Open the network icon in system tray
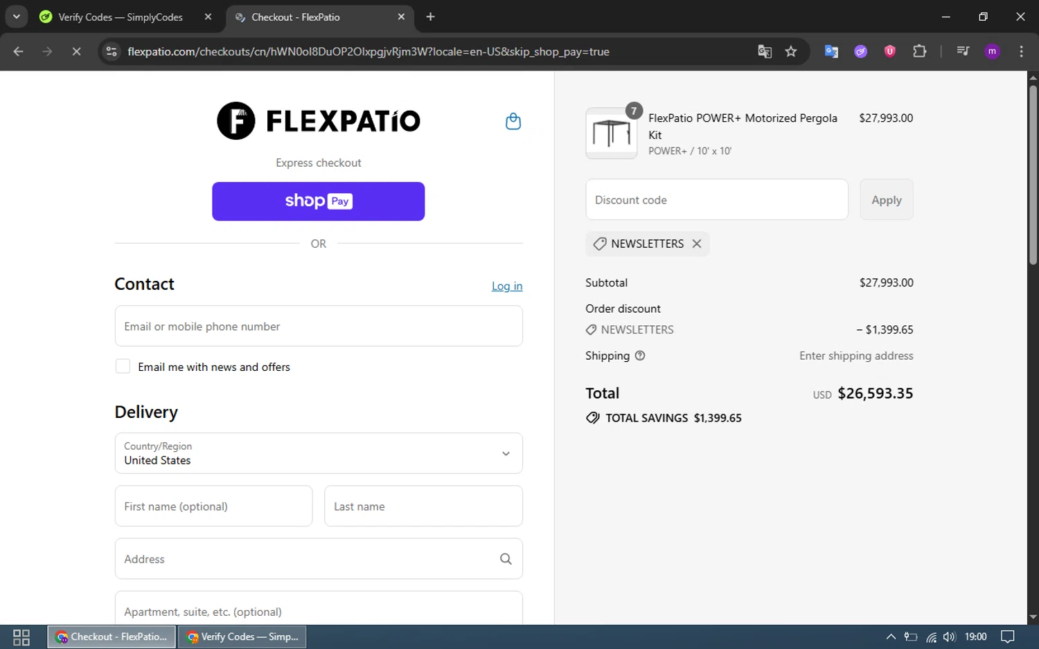Image resolution: width=1039 pixels, height=649 pixels. click(932, 637)
